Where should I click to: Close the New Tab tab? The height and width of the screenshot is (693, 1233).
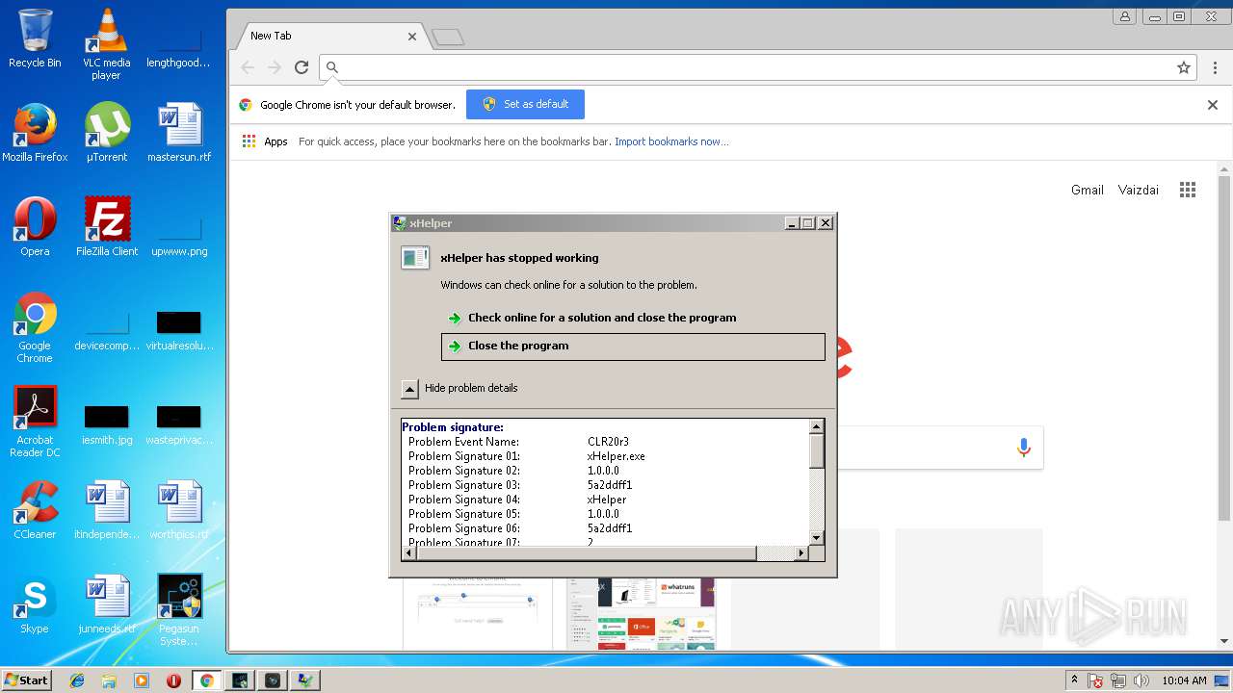point(412,37)
